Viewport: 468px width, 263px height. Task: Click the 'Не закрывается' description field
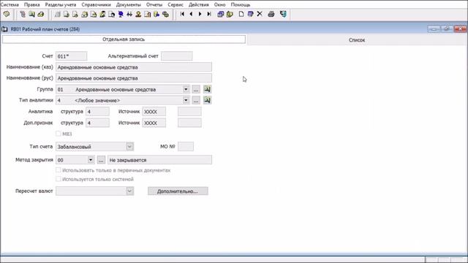pos(159,160)
